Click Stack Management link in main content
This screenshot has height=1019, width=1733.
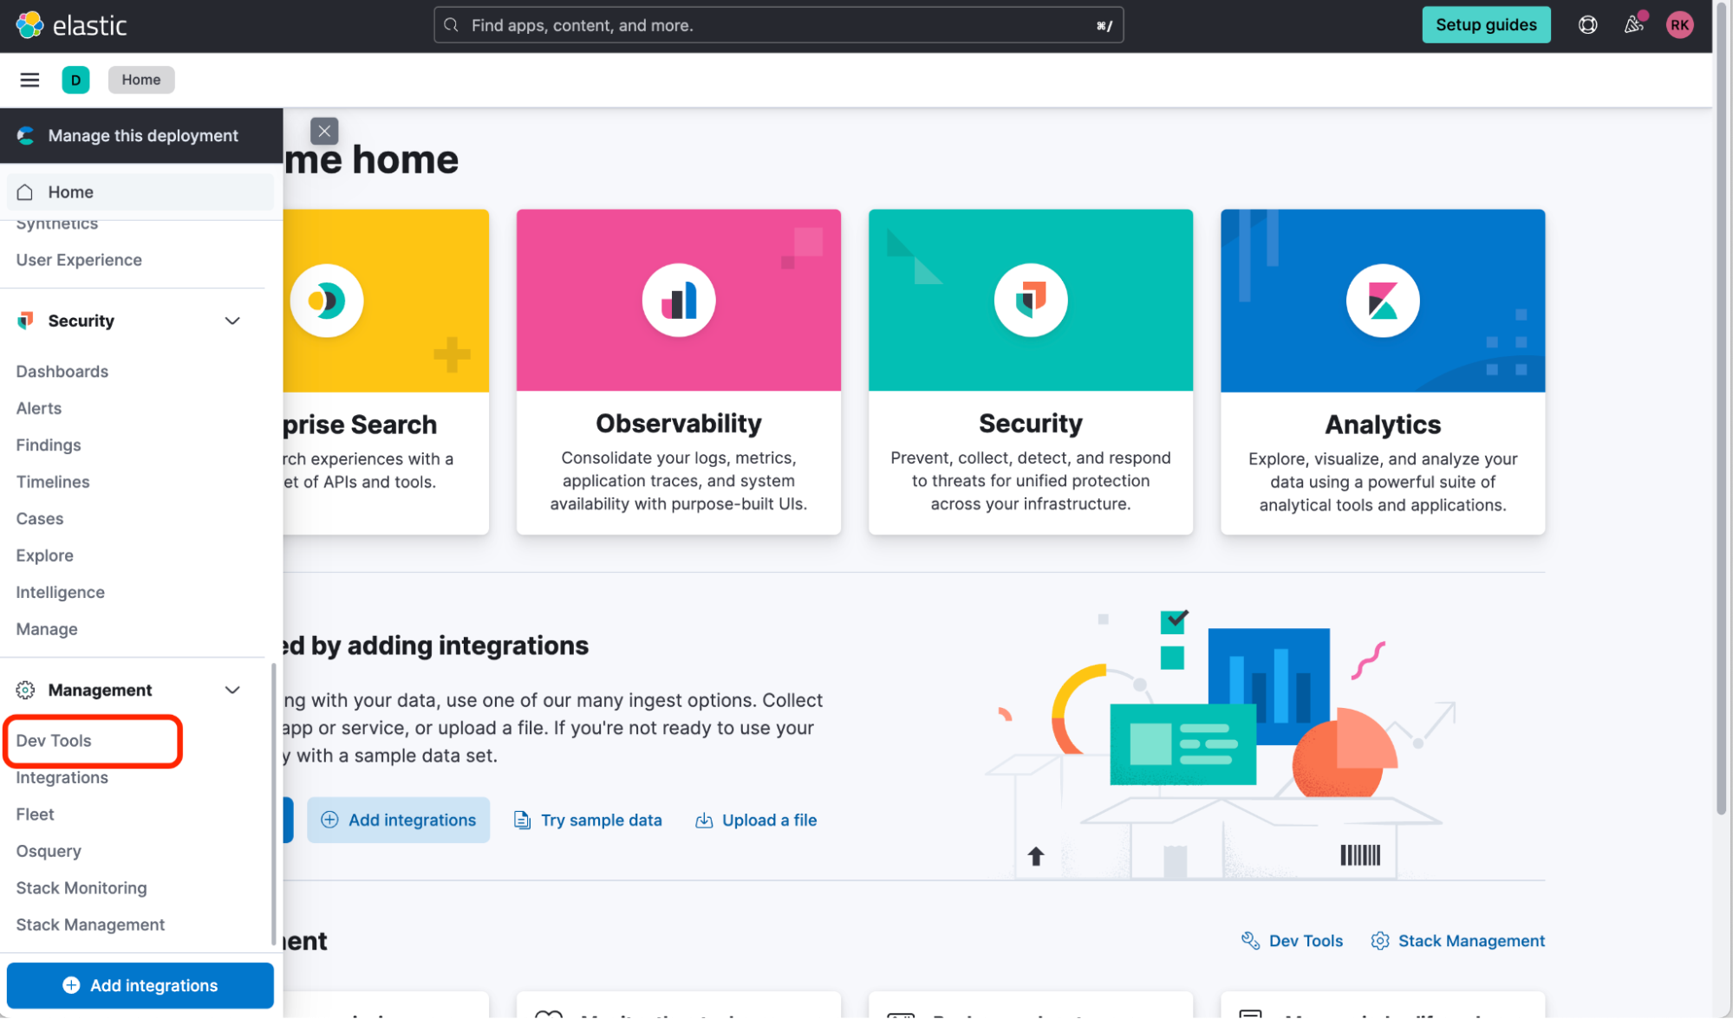click(1458, 941)
